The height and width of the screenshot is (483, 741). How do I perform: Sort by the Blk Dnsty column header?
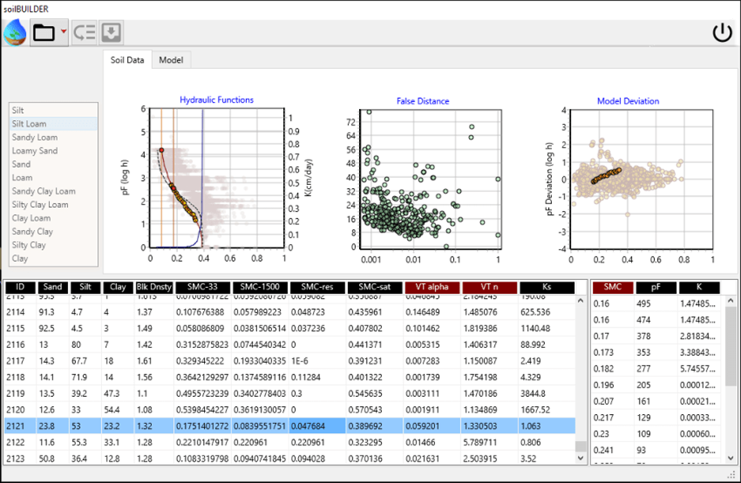coord(152,288)
